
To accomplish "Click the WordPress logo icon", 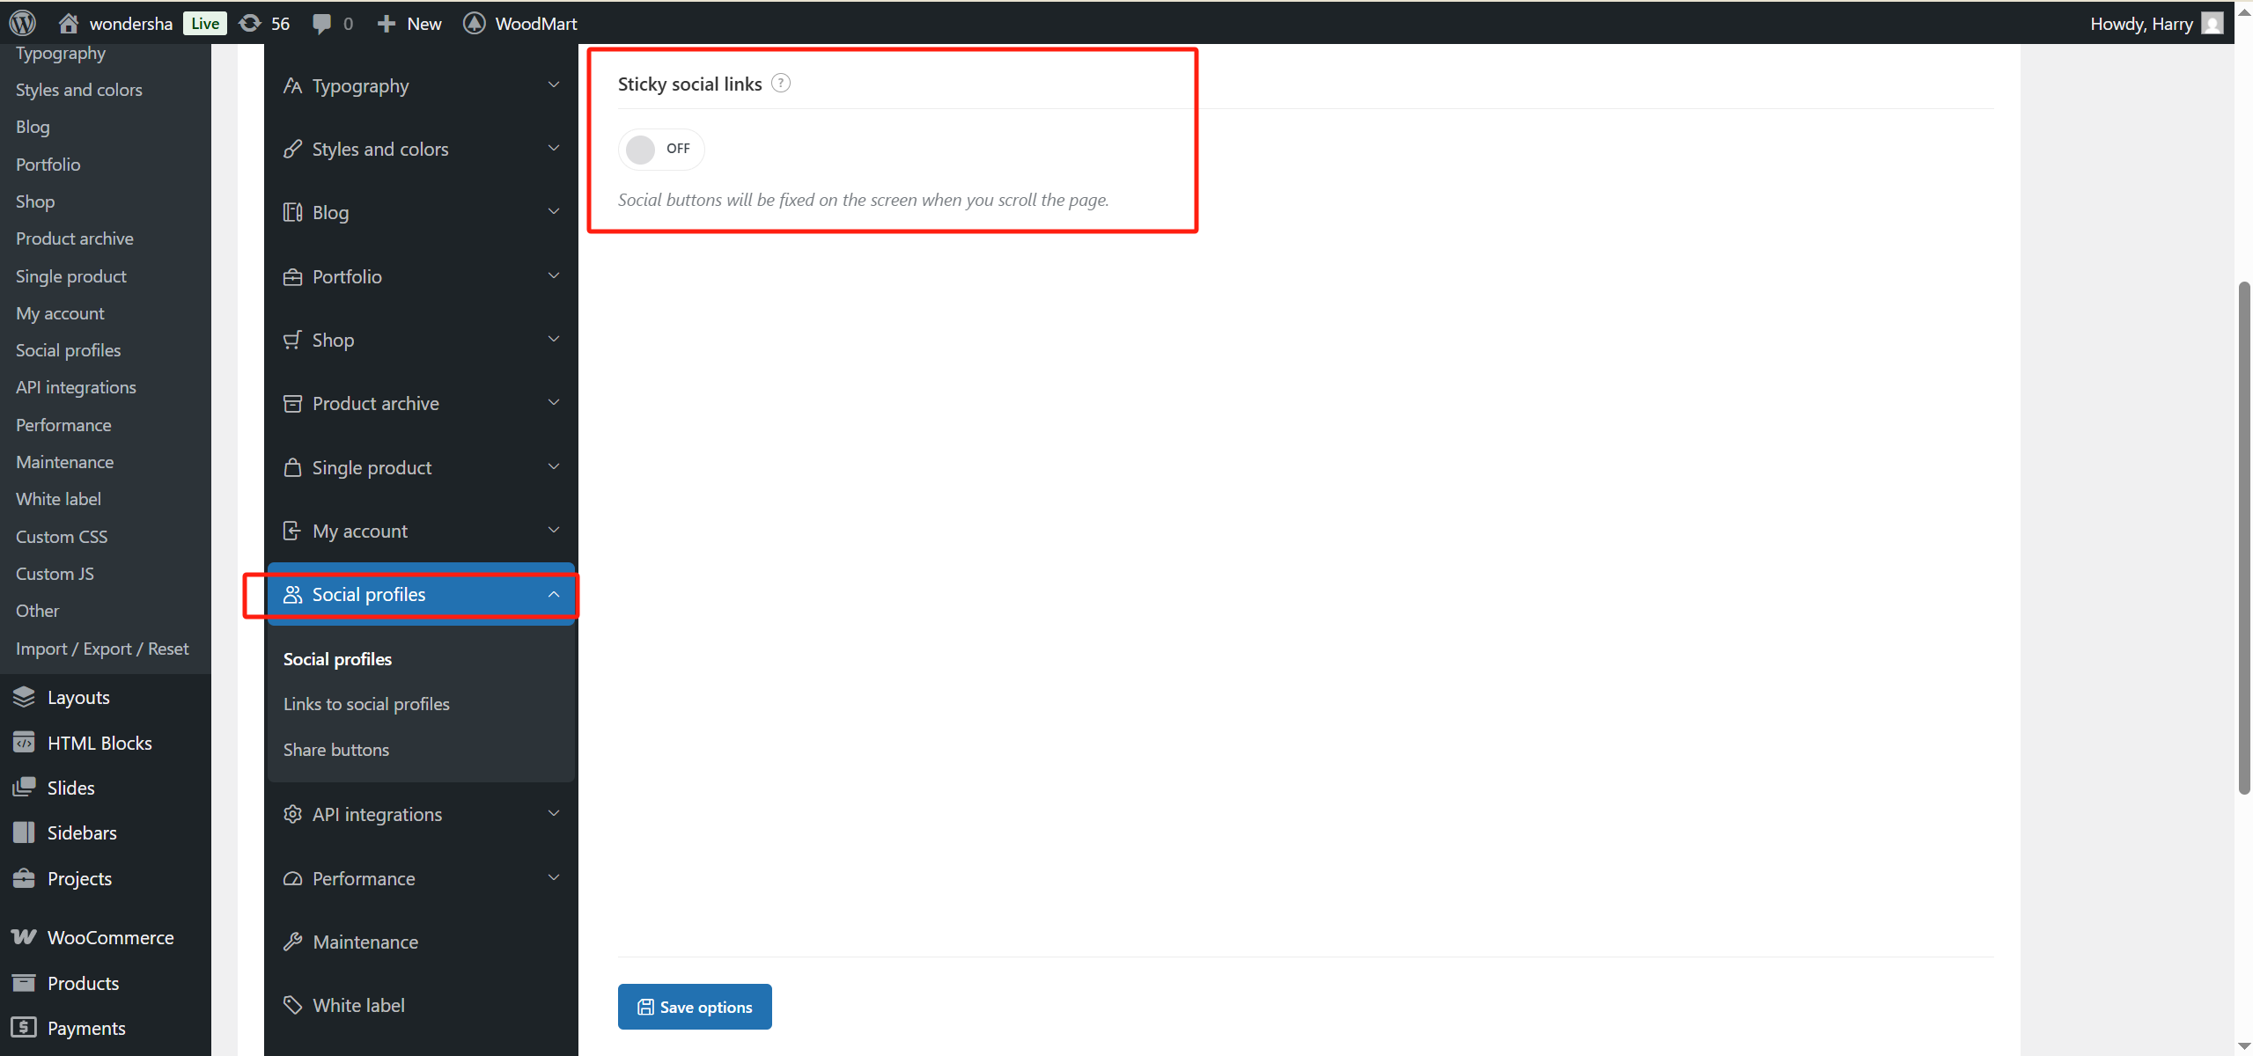I will coord(22,23).
